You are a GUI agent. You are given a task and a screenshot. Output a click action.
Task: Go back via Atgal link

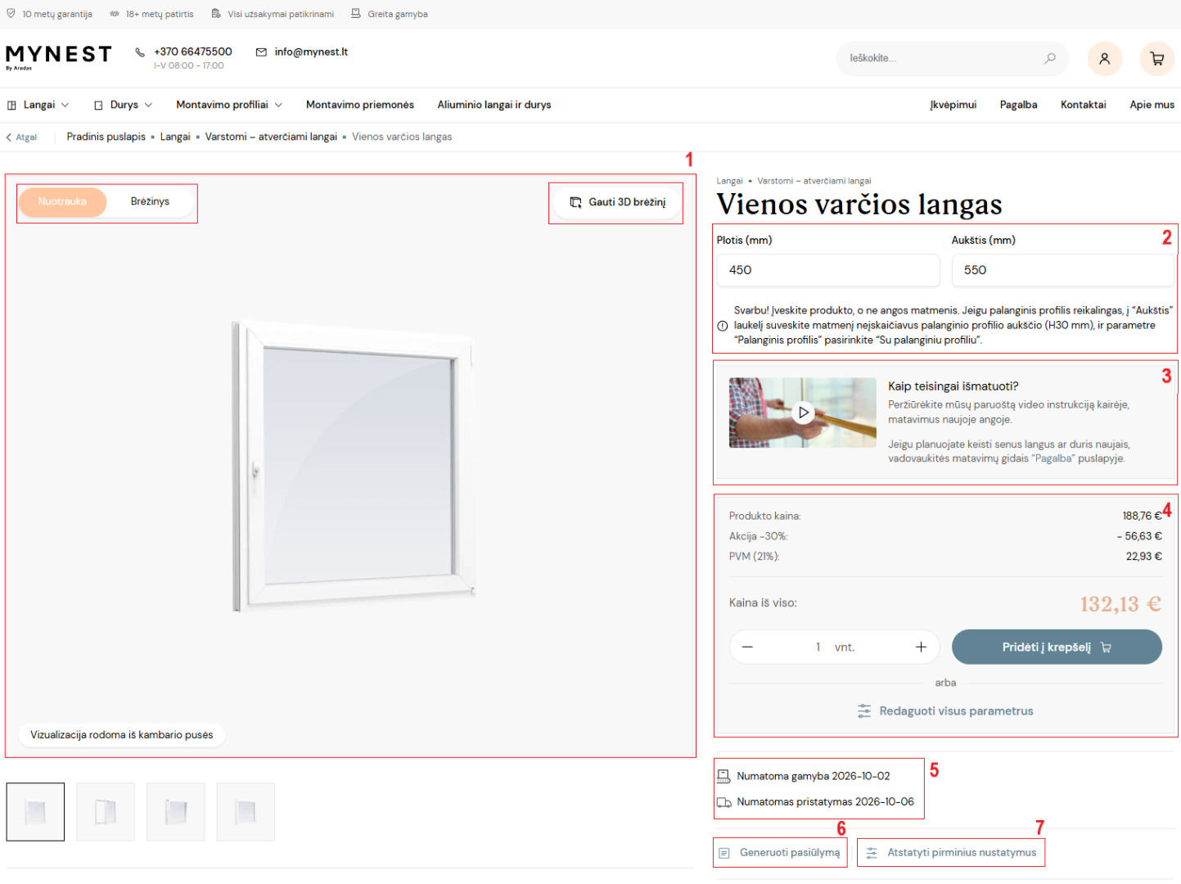coord(21,138)
